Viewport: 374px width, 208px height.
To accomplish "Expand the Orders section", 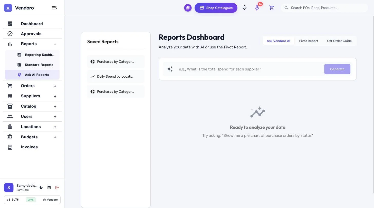I will (55, 86).
